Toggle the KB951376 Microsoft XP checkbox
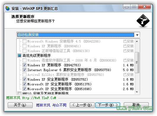 (24, 84)
